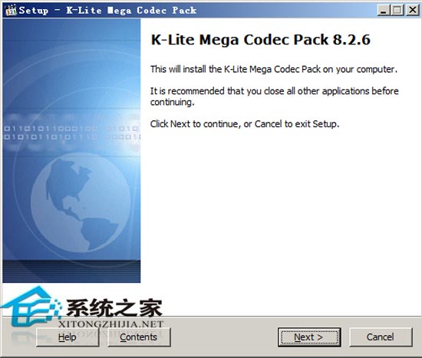Image resolution: width=422 pixels, height=358 pixels.
Task: Click the blank white area below instructions
Action: coord(280,215)
